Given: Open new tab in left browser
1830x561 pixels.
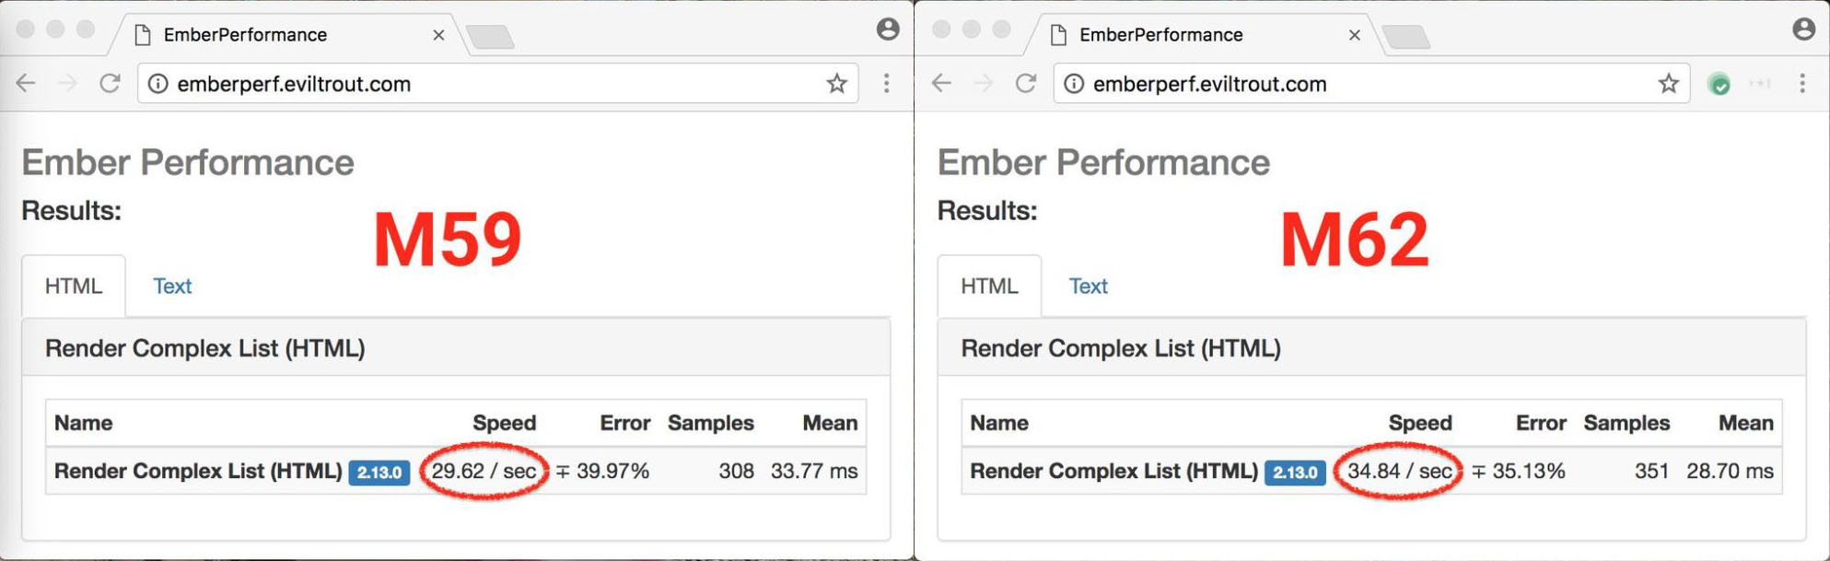Looking at the screenshot, I should click(490, 37).
